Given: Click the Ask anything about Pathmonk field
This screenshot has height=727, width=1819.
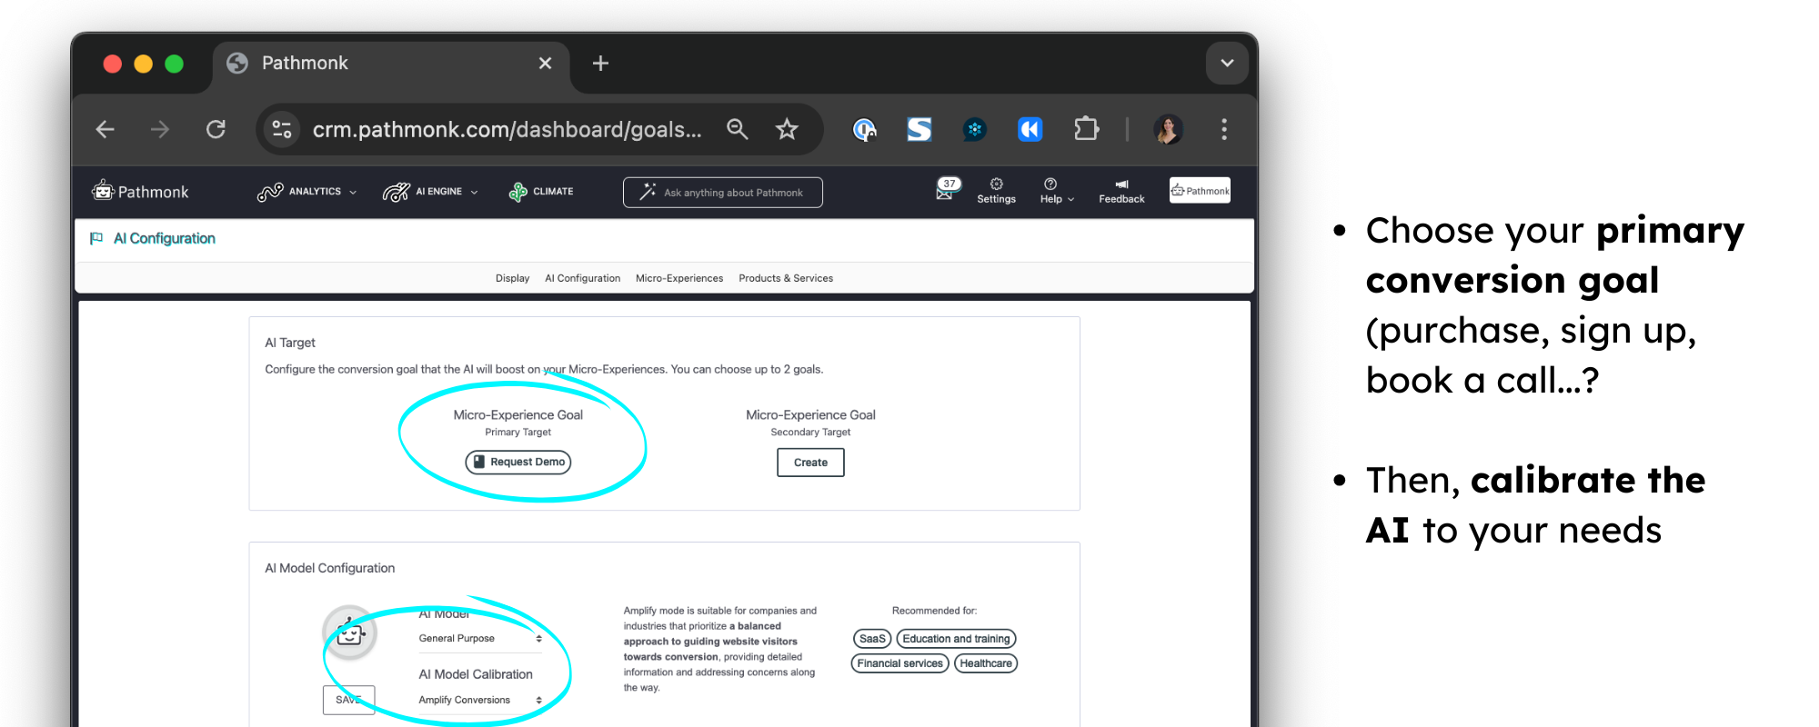Looking at the screenshot, I should coord(723,193).
